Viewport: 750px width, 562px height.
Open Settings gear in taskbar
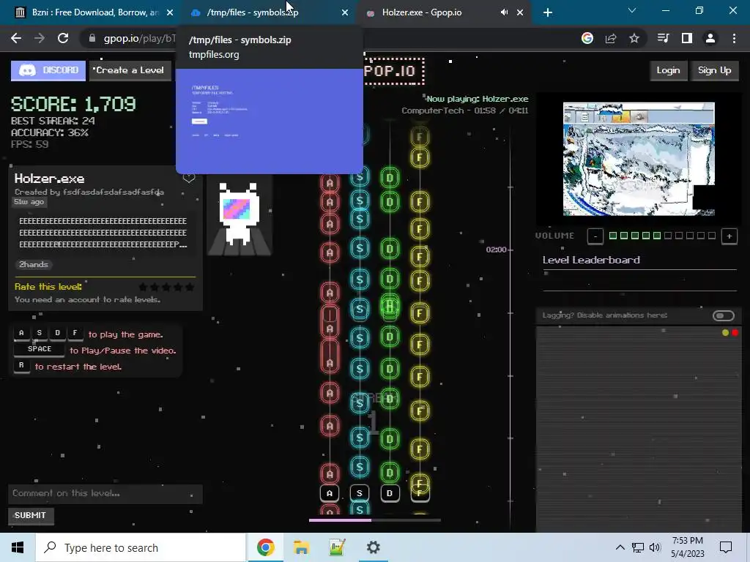pos(373,547)
